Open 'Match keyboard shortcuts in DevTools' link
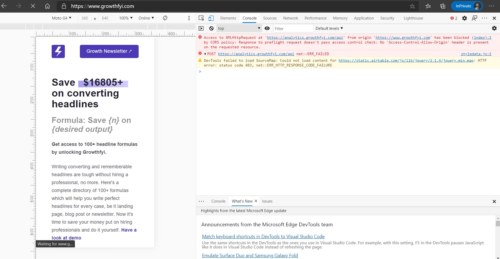The width and height of the screenshot is (500, 259). coord(263,237)
